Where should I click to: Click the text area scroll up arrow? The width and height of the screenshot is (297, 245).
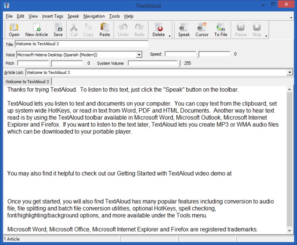[289, 89]
